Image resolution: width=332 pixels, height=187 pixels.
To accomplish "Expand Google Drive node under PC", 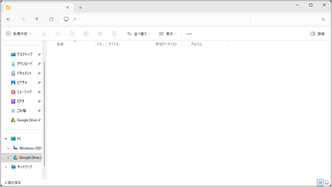I will tap(8, 158).
